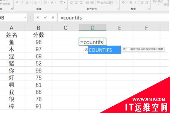The image size is (170, 113).
Task: Open the insert function fx dialog
Action: (x=53, y=17)
